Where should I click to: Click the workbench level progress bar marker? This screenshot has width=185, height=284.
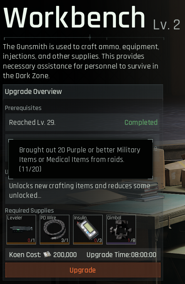pos(90,37)
